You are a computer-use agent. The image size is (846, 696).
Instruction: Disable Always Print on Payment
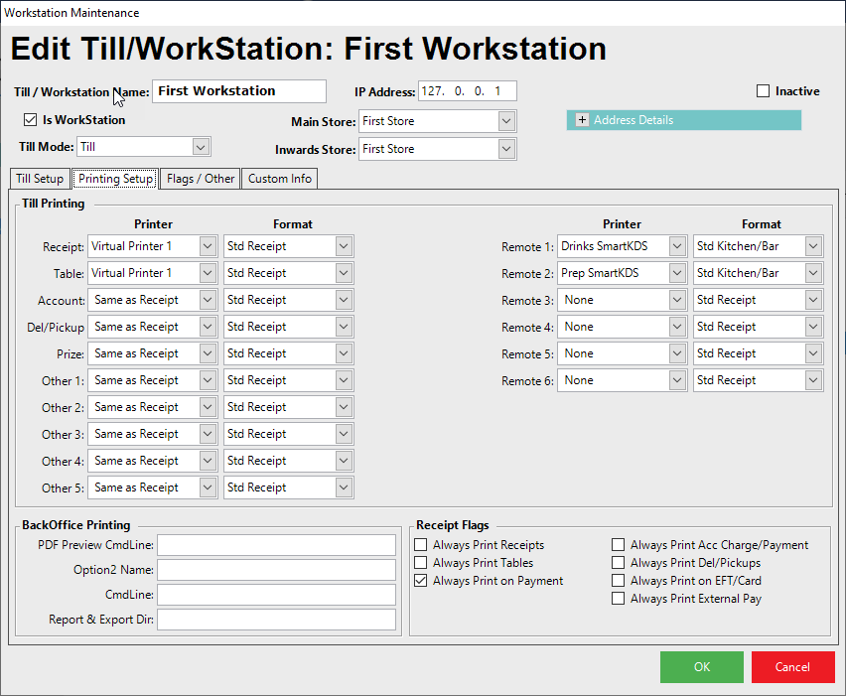421,581
